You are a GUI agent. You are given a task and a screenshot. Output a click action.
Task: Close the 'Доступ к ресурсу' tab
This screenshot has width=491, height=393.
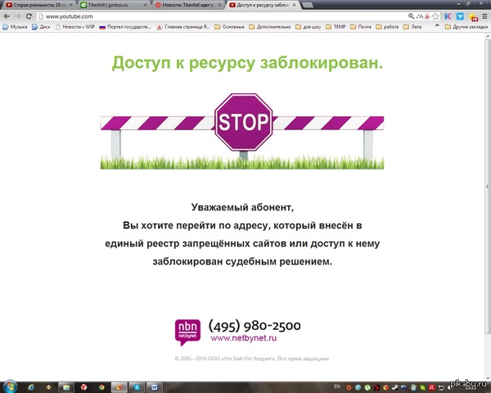(294, 5)
